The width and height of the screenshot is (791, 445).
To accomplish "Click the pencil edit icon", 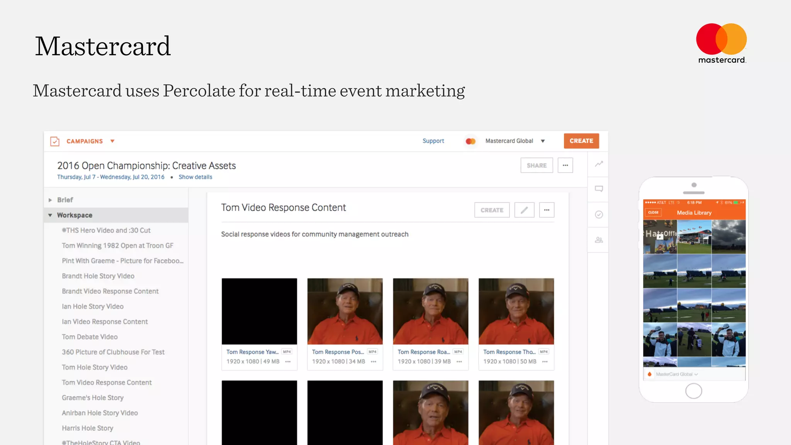I will tap(524, 210).
